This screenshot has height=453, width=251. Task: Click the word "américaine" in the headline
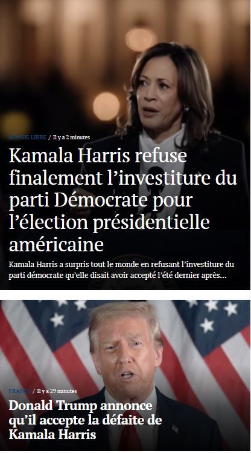(x=56, y=245)
